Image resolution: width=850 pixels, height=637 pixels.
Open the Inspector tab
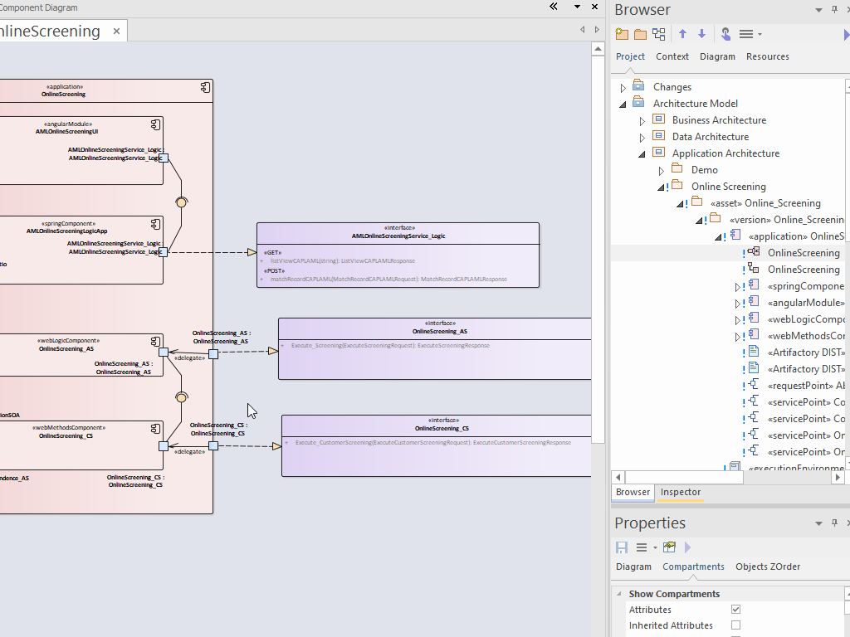point(681,492)
